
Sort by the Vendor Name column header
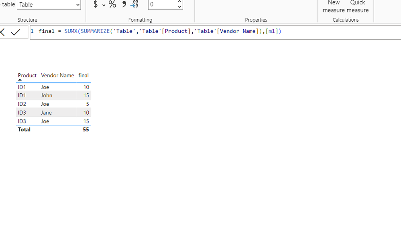pyautogui.click(x=57, y=76)
